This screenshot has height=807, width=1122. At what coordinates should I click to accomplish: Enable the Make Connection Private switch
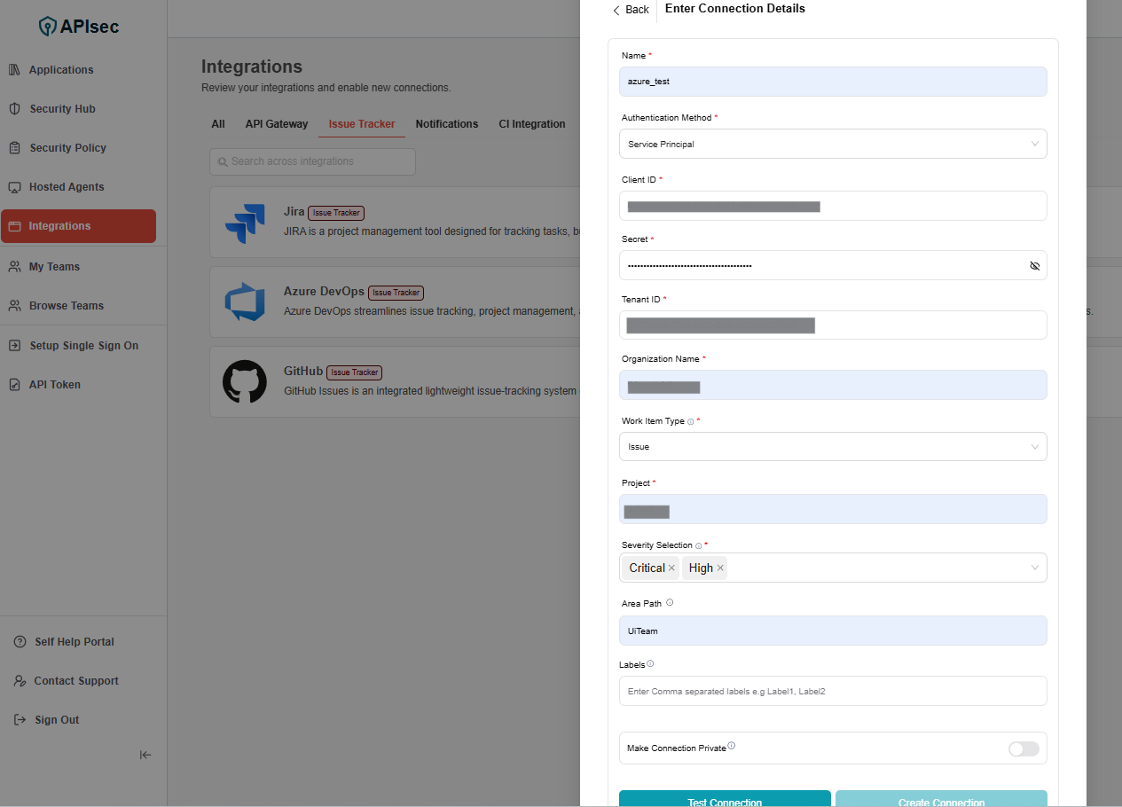(1023, 749)
